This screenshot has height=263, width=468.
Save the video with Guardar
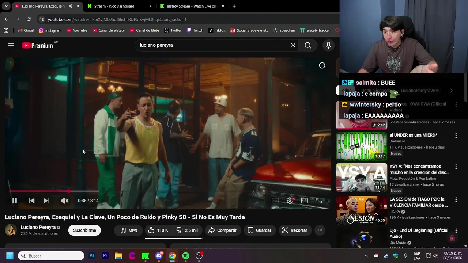259,230
